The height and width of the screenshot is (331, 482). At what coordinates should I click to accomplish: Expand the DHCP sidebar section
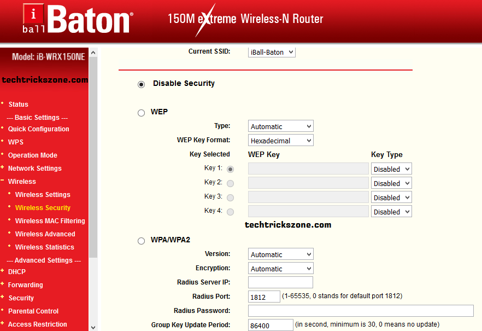coord(3,271)
